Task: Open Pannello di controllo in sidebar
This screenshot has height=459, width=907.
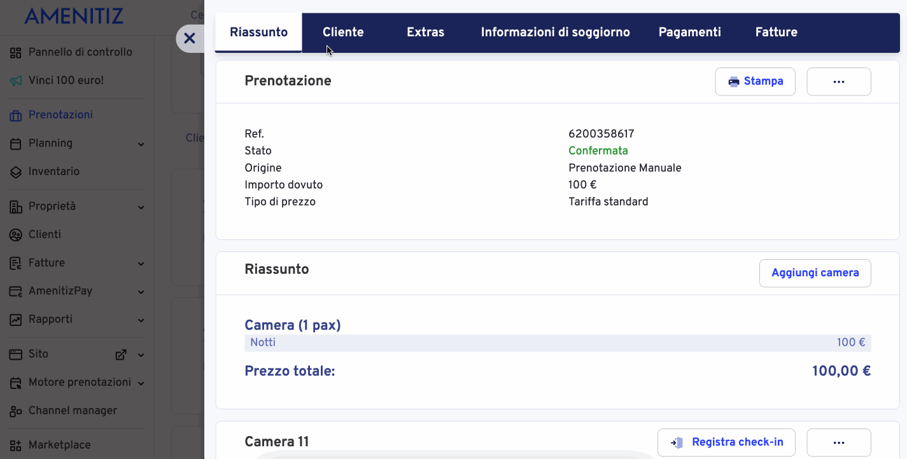Action: [80, 52]
